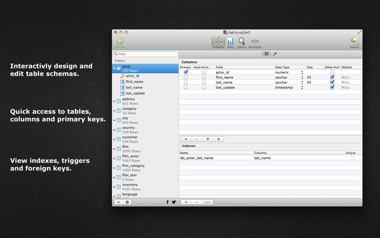Select the key tab icon
Image resolution: width=380 pixels, height=238 pixels.
tap(275, 54)
